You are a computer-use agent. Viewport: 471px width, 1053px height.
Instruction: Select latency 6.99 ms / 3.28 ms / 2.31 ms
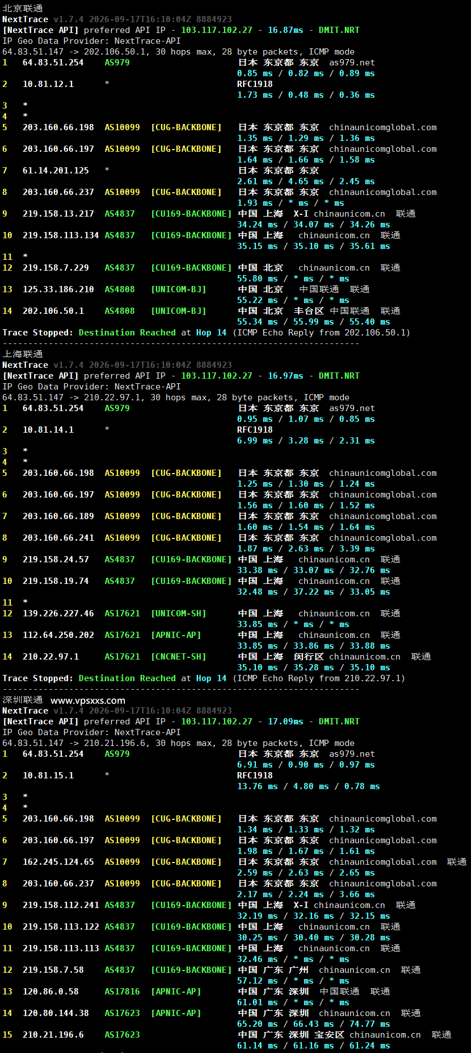306,441
